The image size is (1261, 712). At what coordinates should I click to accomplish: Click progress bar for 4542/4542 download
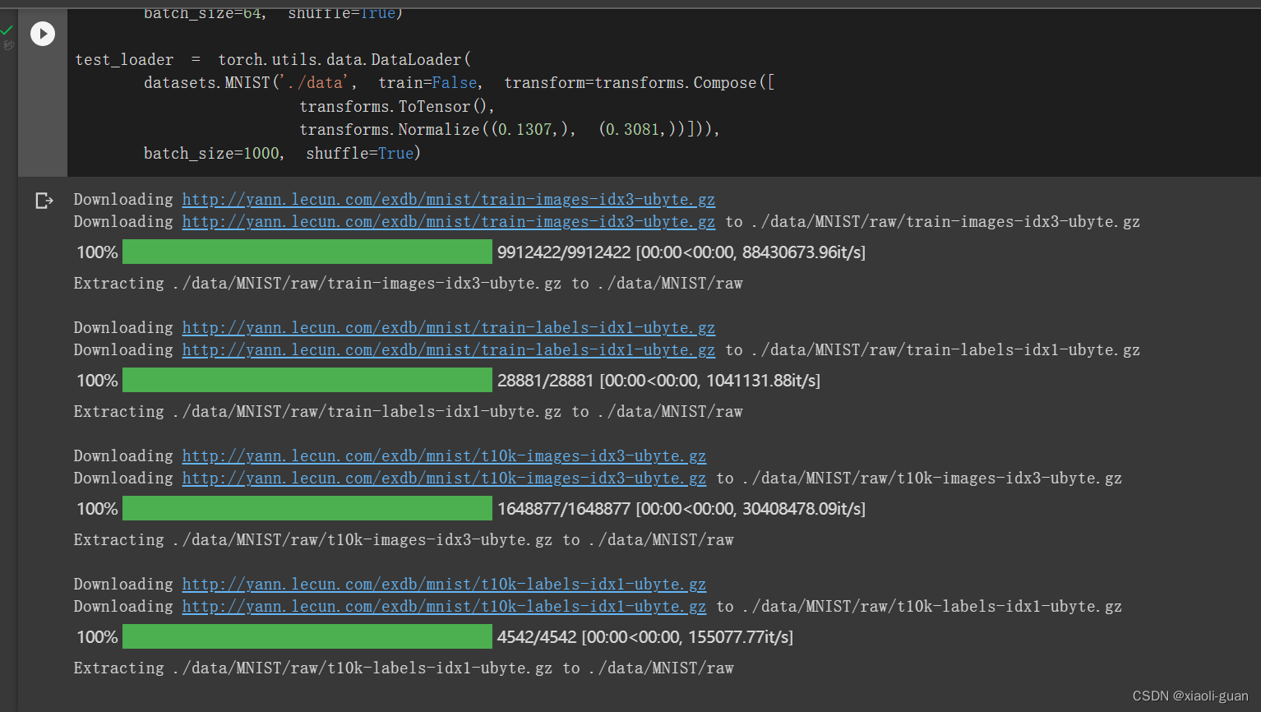307,636
